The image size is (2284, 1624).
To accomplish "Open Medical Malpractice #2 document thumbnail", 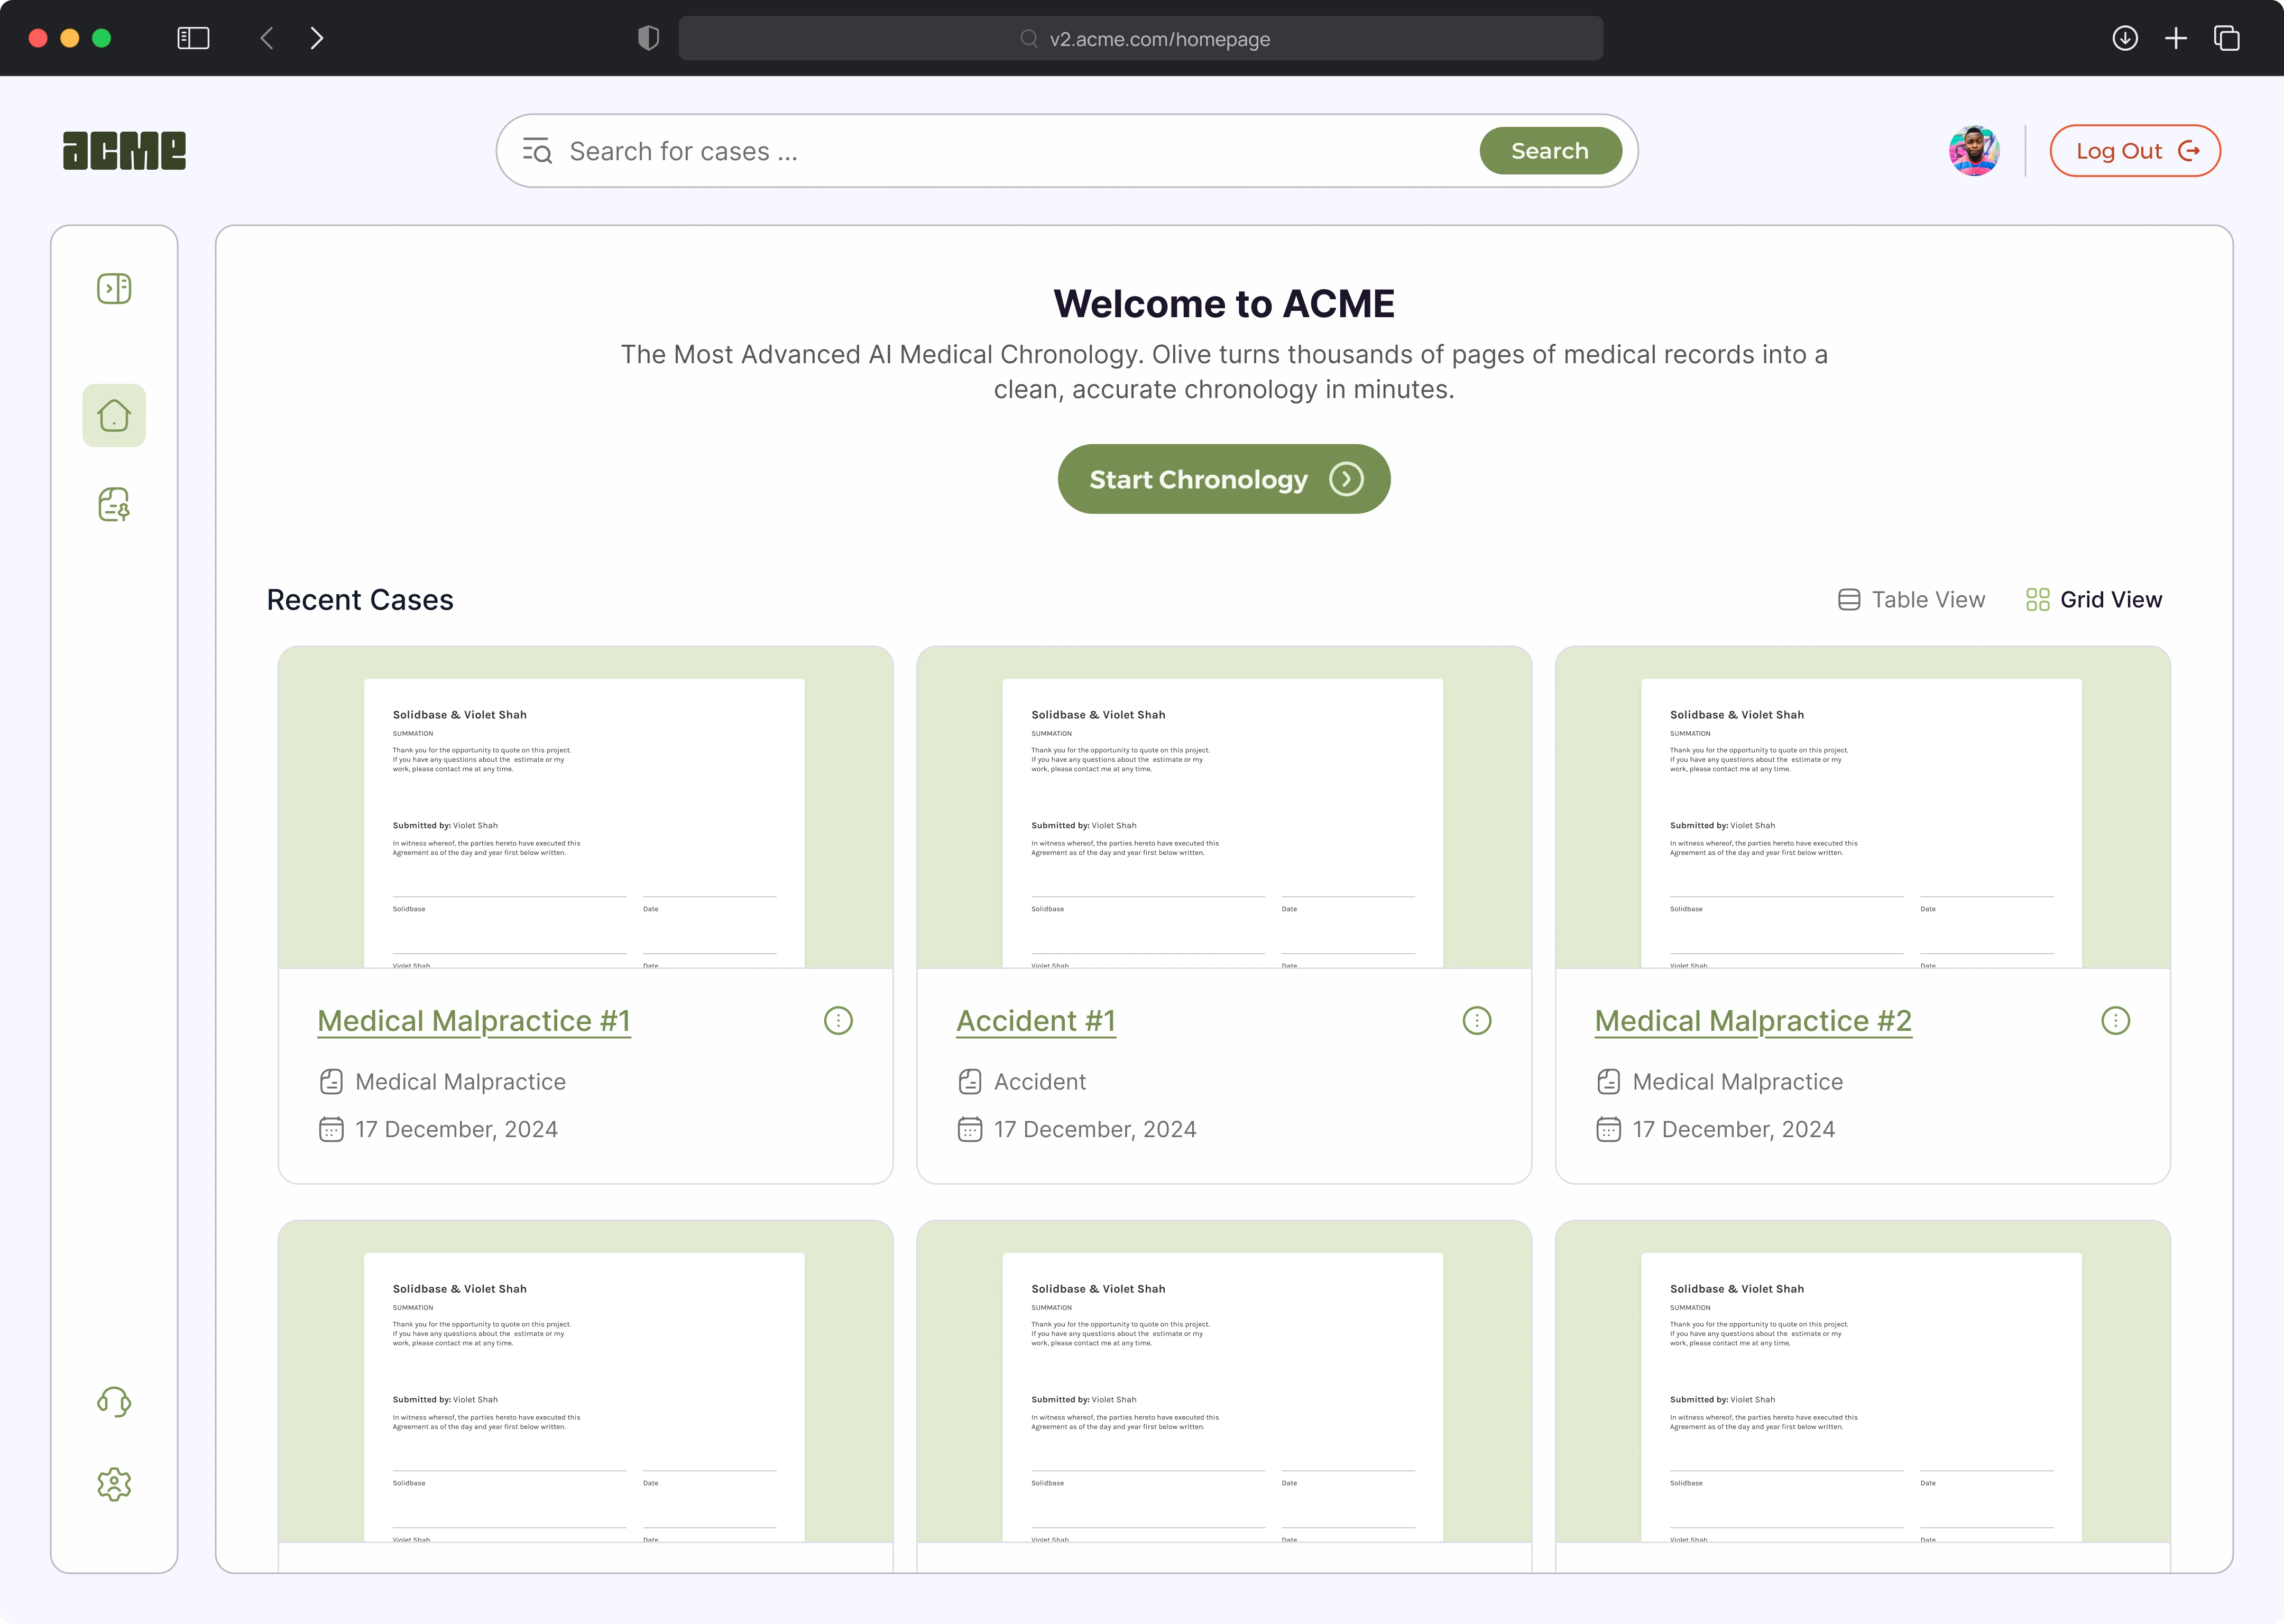I will (1861, 810).
